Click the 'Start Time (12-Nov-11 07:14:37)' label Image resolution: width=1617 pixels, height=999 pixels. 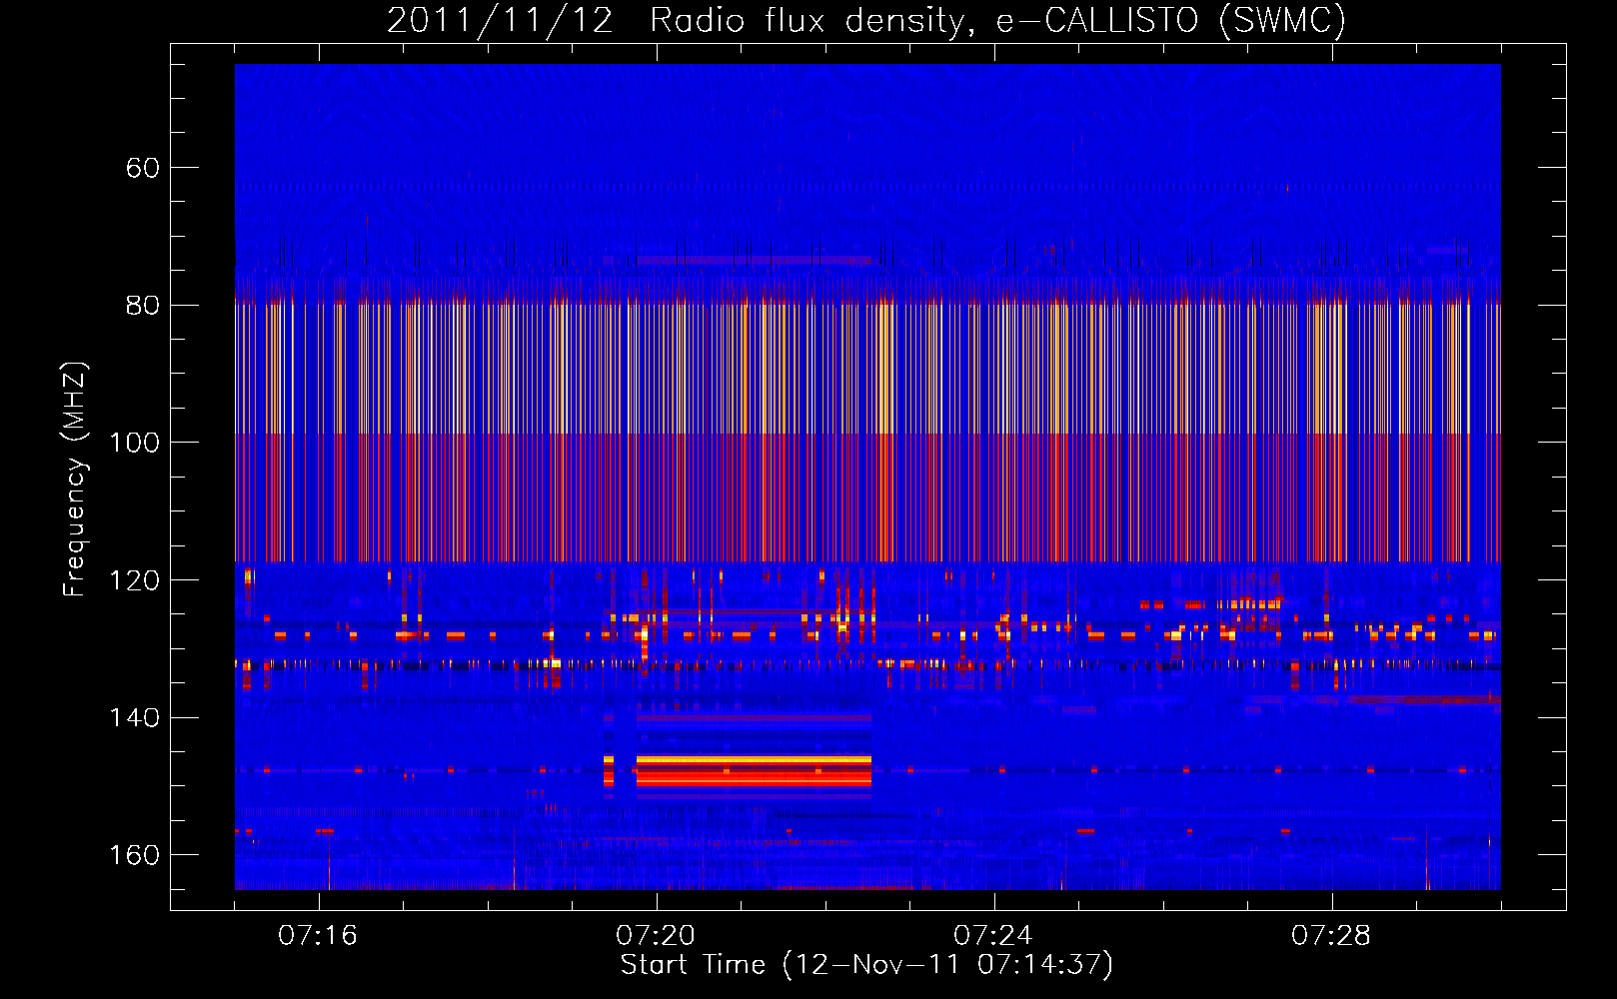(866, 965)
